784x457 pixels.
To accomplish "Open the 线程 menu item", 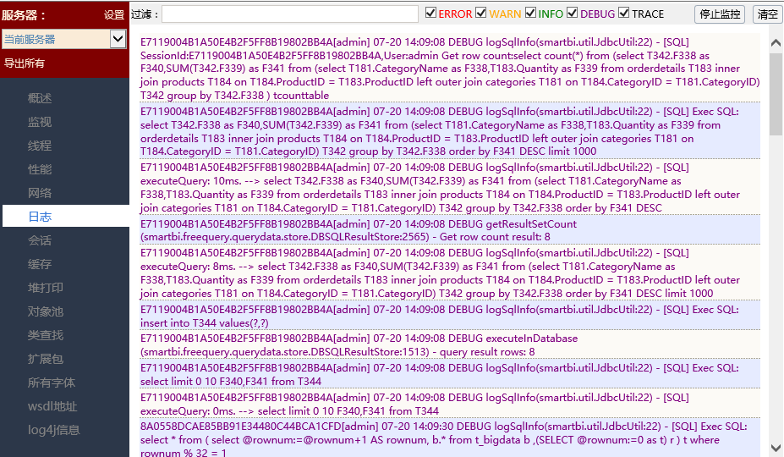I will [x=40, y=146].
